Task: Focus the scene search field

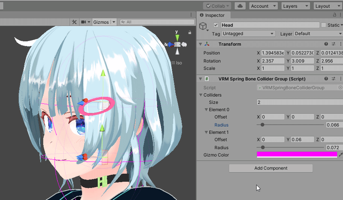Action: [157, 22]
